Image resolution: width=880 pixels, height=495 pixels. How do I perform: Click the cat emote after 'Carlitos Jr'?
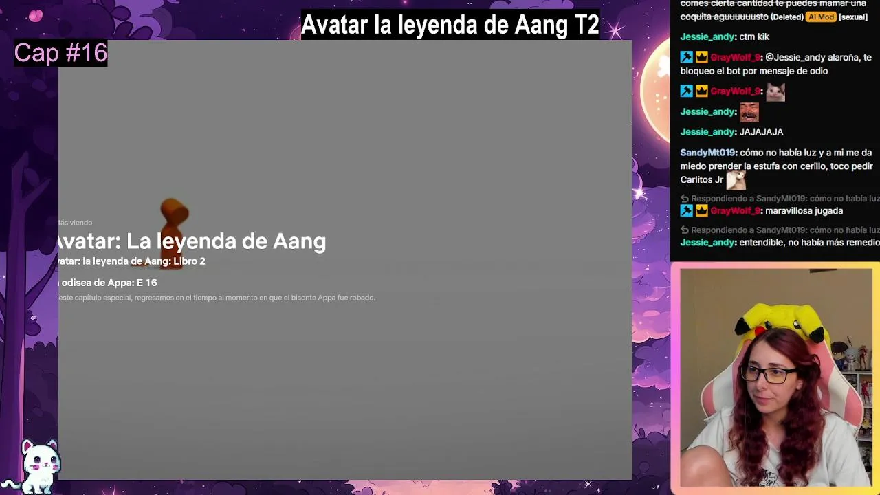point(736,180)
